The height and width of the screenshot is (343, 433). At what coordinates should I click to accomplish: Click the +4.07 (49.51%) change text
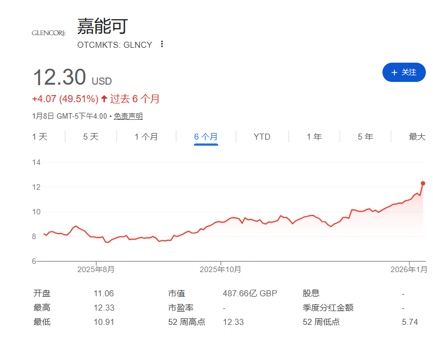coord(65,99)
